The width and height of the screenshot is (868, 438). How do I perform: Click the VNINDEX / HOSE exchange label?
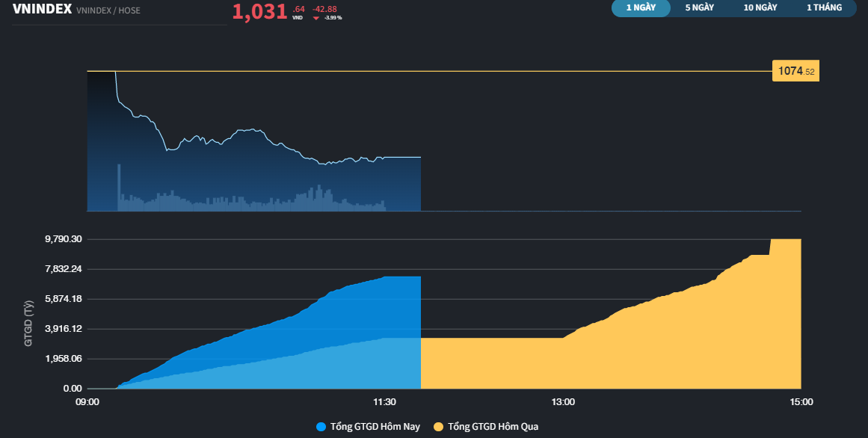[x=108, y=11]
